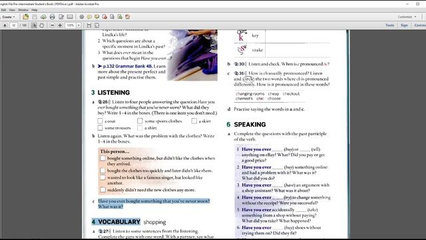Image resolution: width=426 pixels, height=240 pixels.
Task: Click the purple clothing photo
Action: [192, 55]
